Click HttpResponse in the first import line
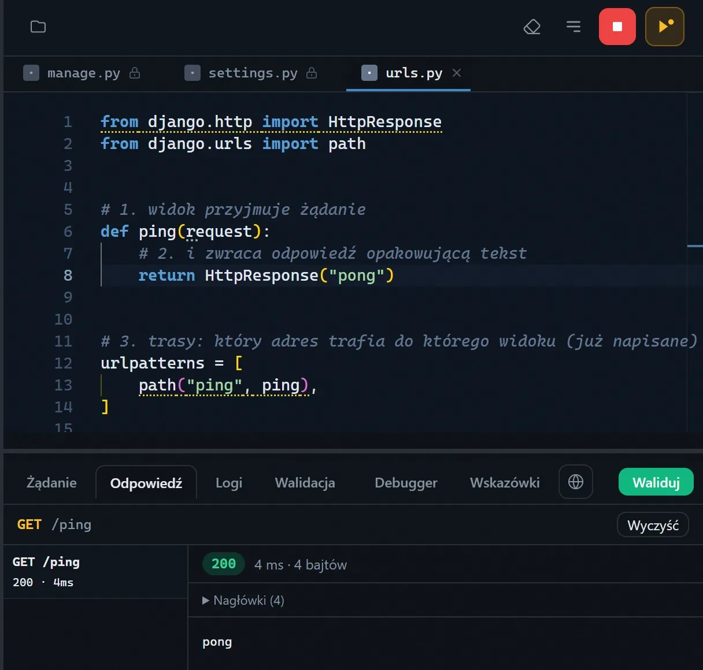This screenshot has height=670, width=703. click(385, 122)
